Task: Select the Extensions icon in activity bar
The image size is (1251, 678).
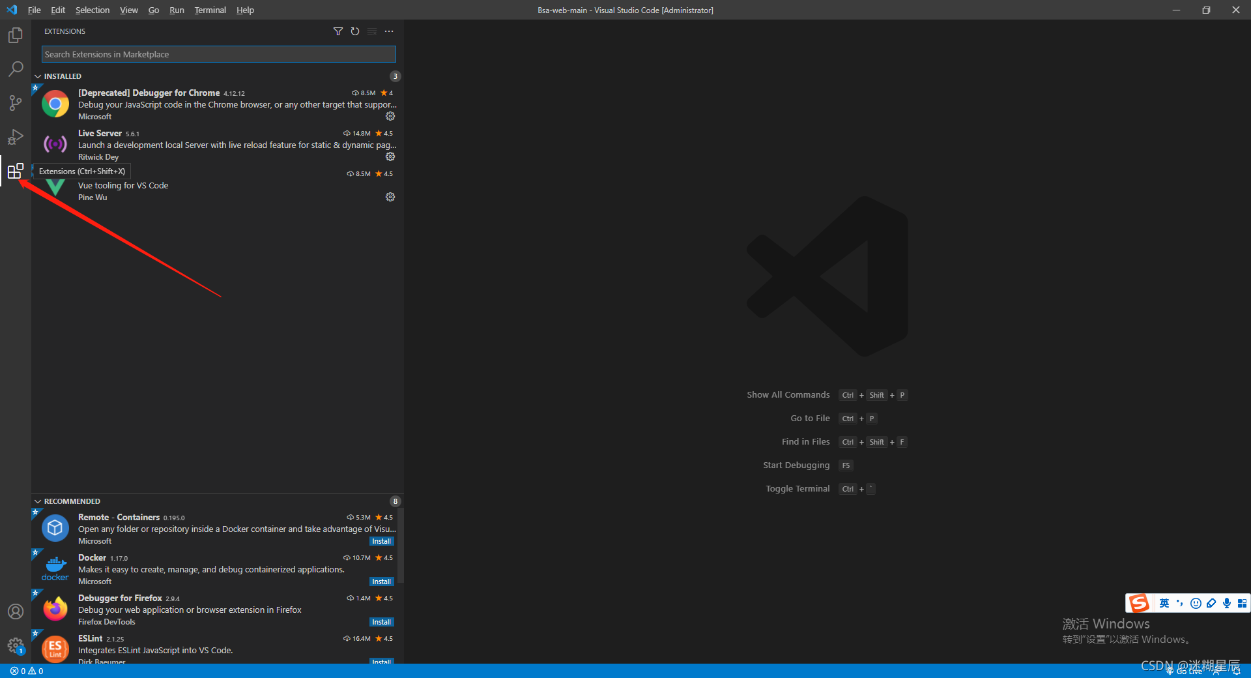Action: coord(16,171)
